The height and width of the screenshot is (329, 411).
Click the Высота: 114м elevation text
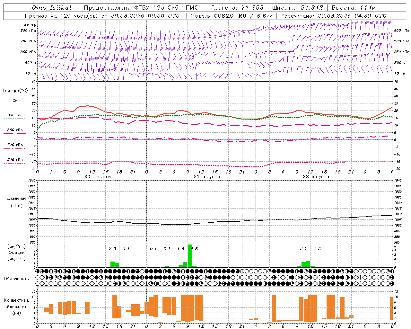(354, 8)
